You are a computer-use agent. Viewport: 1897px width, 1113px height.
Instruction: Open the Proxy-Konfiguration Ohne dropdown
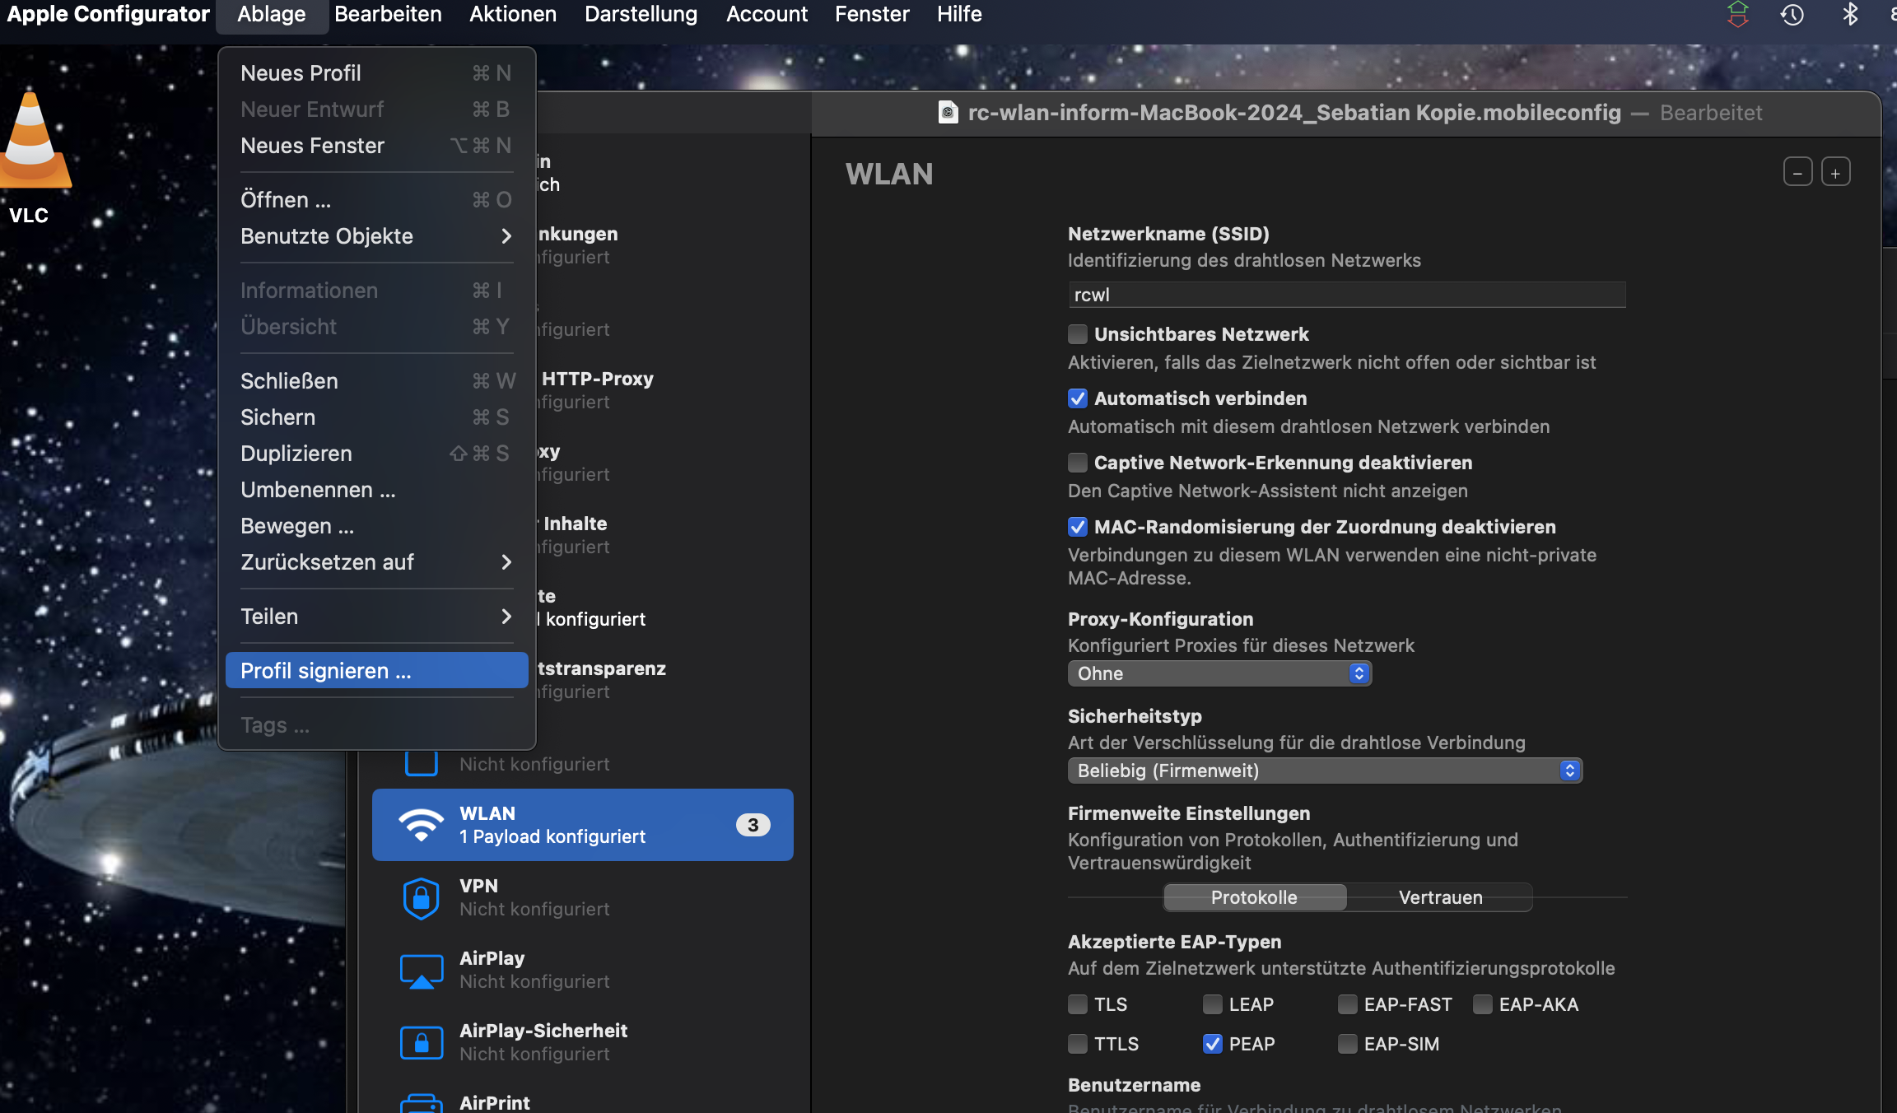point(1219,673)
